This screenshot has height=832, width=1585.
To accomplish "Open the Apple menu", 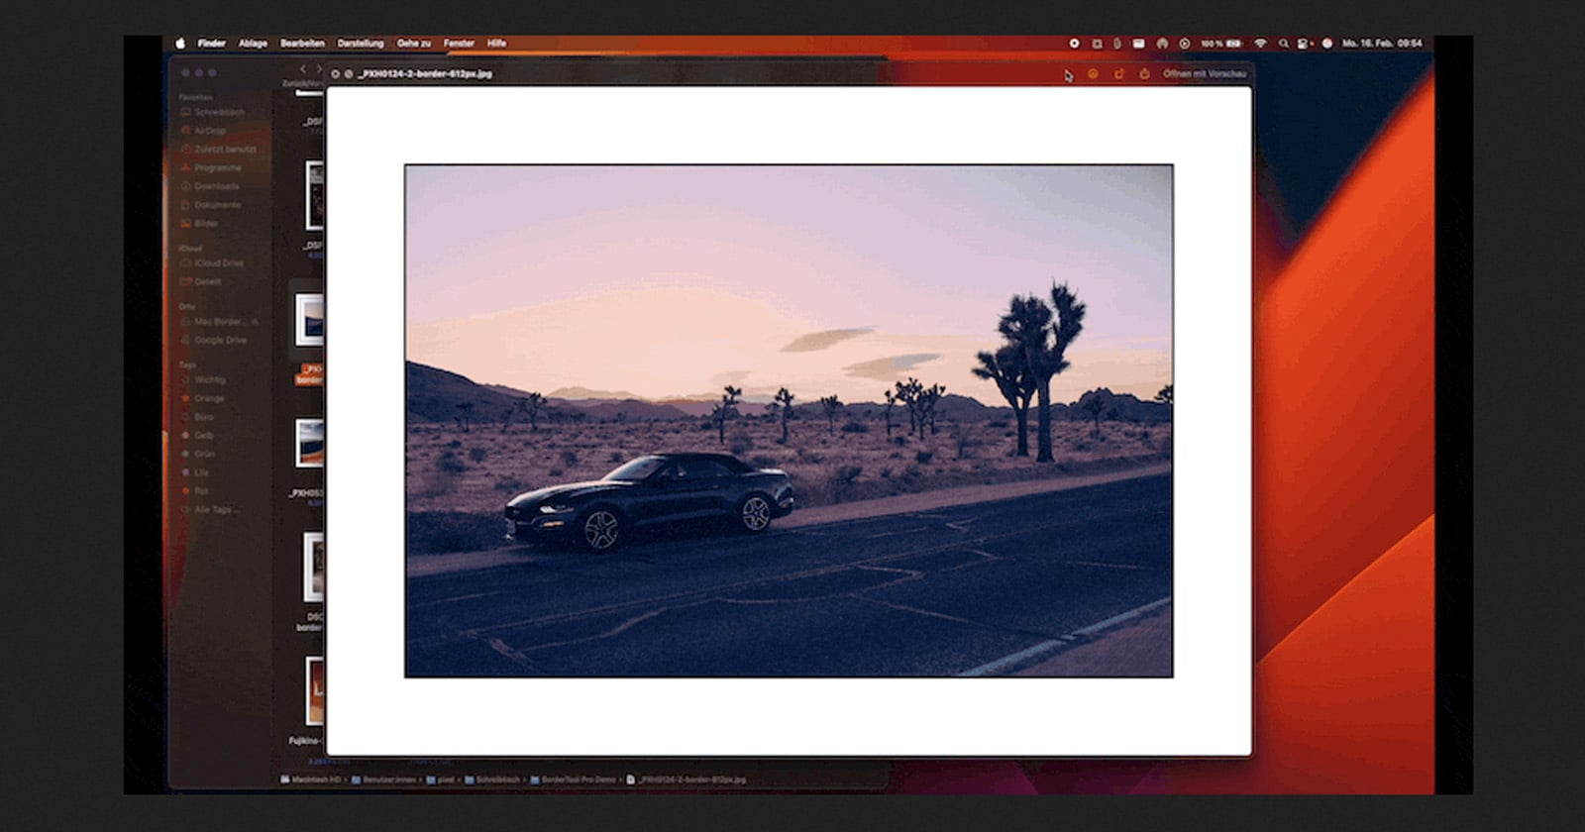I will (180, 44).
